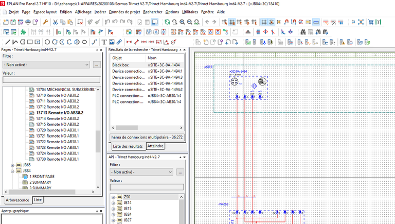Click the search results horizontal scrollbar
Viewport: 395px width, 224px height.
127,128
